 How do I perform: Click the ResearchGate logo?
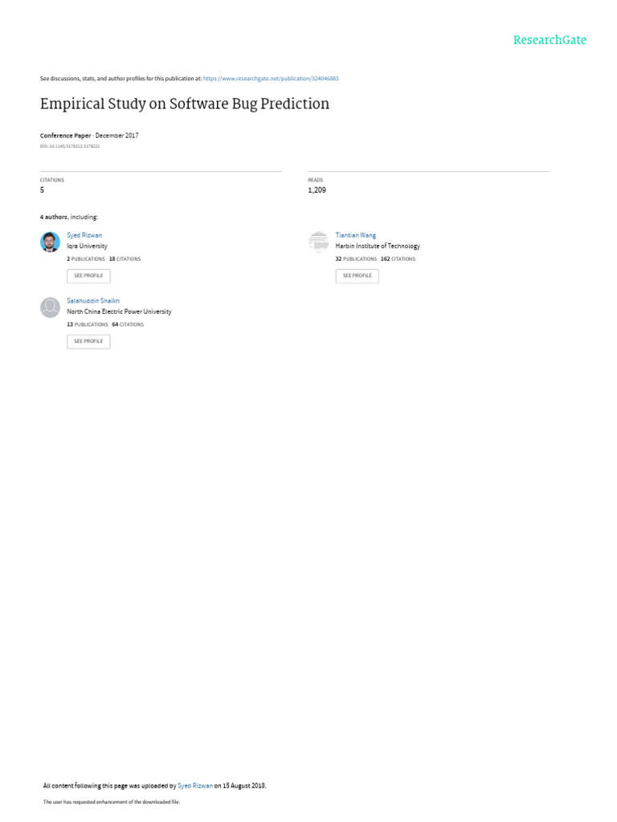[x=550, y=40]
